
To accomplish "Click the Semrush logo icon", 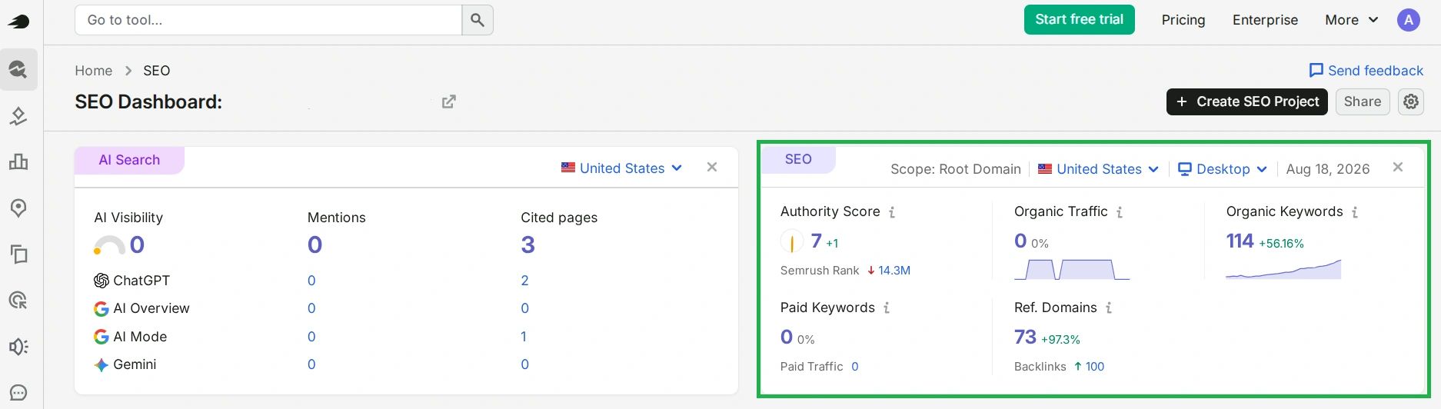I will pyautogui.click(x=18, y=21).
